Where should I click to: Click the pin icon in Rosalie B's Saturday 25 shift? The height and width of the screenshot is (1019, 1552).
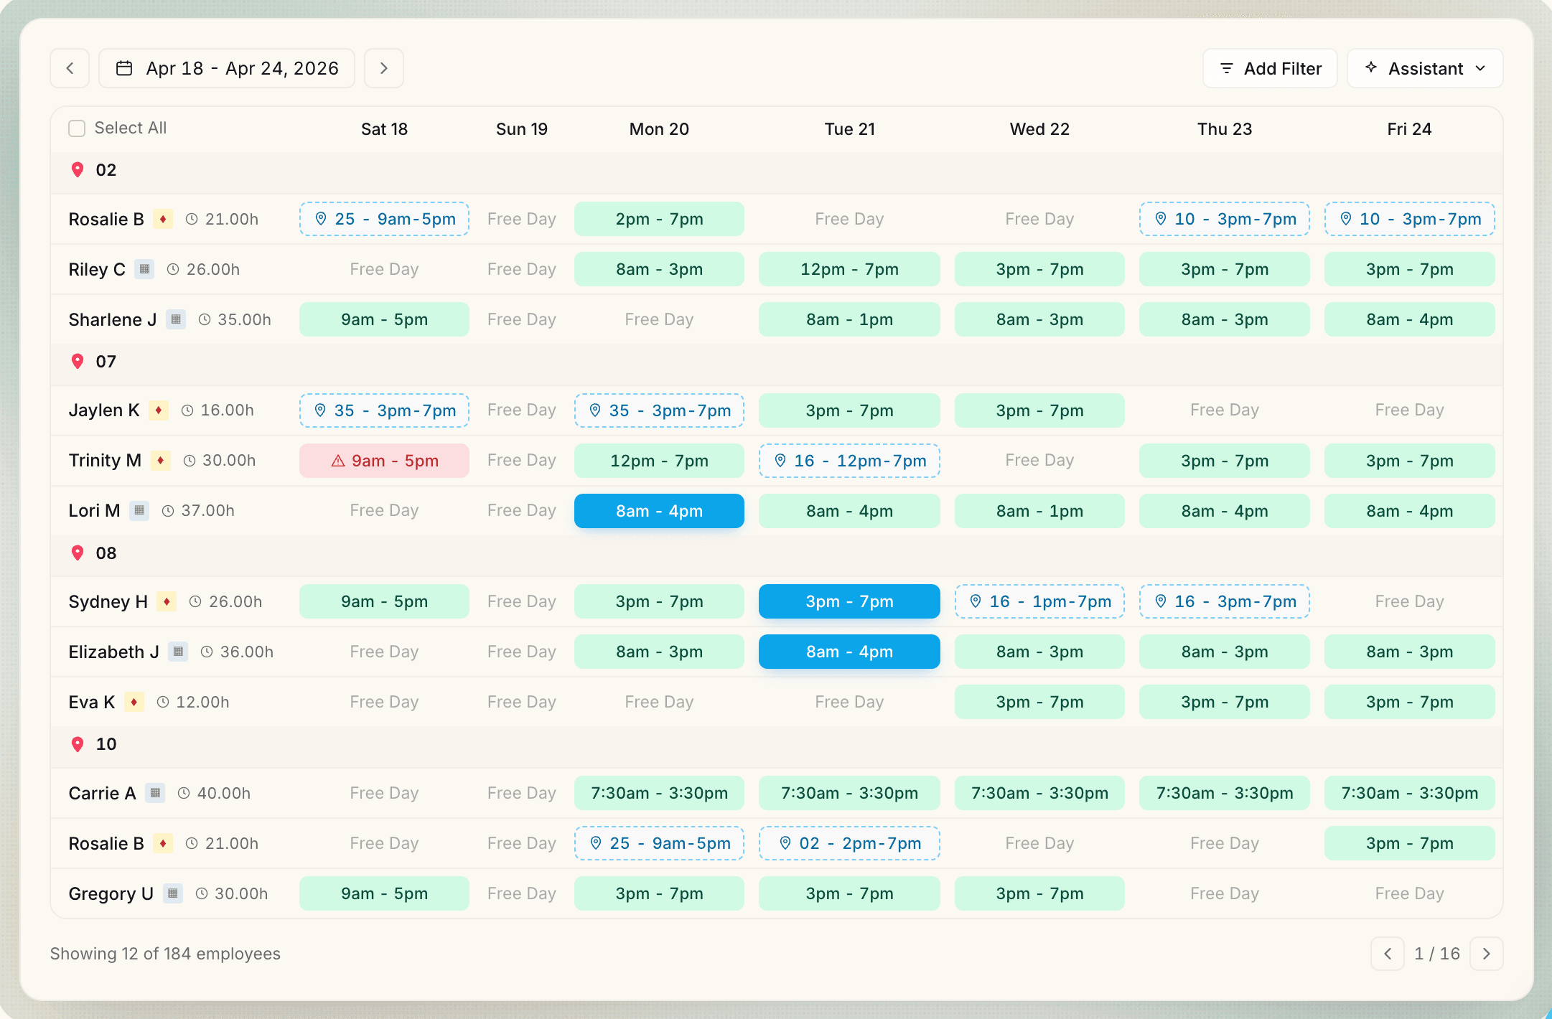[321, 219]
